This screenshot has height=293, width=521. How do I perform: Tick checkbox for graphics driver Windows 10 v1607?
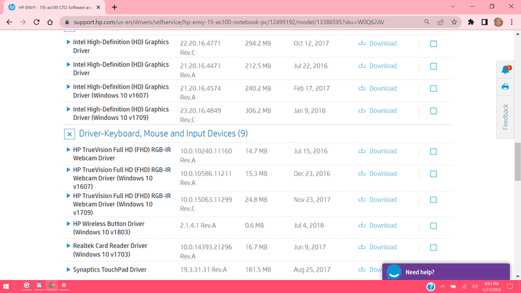433,89
